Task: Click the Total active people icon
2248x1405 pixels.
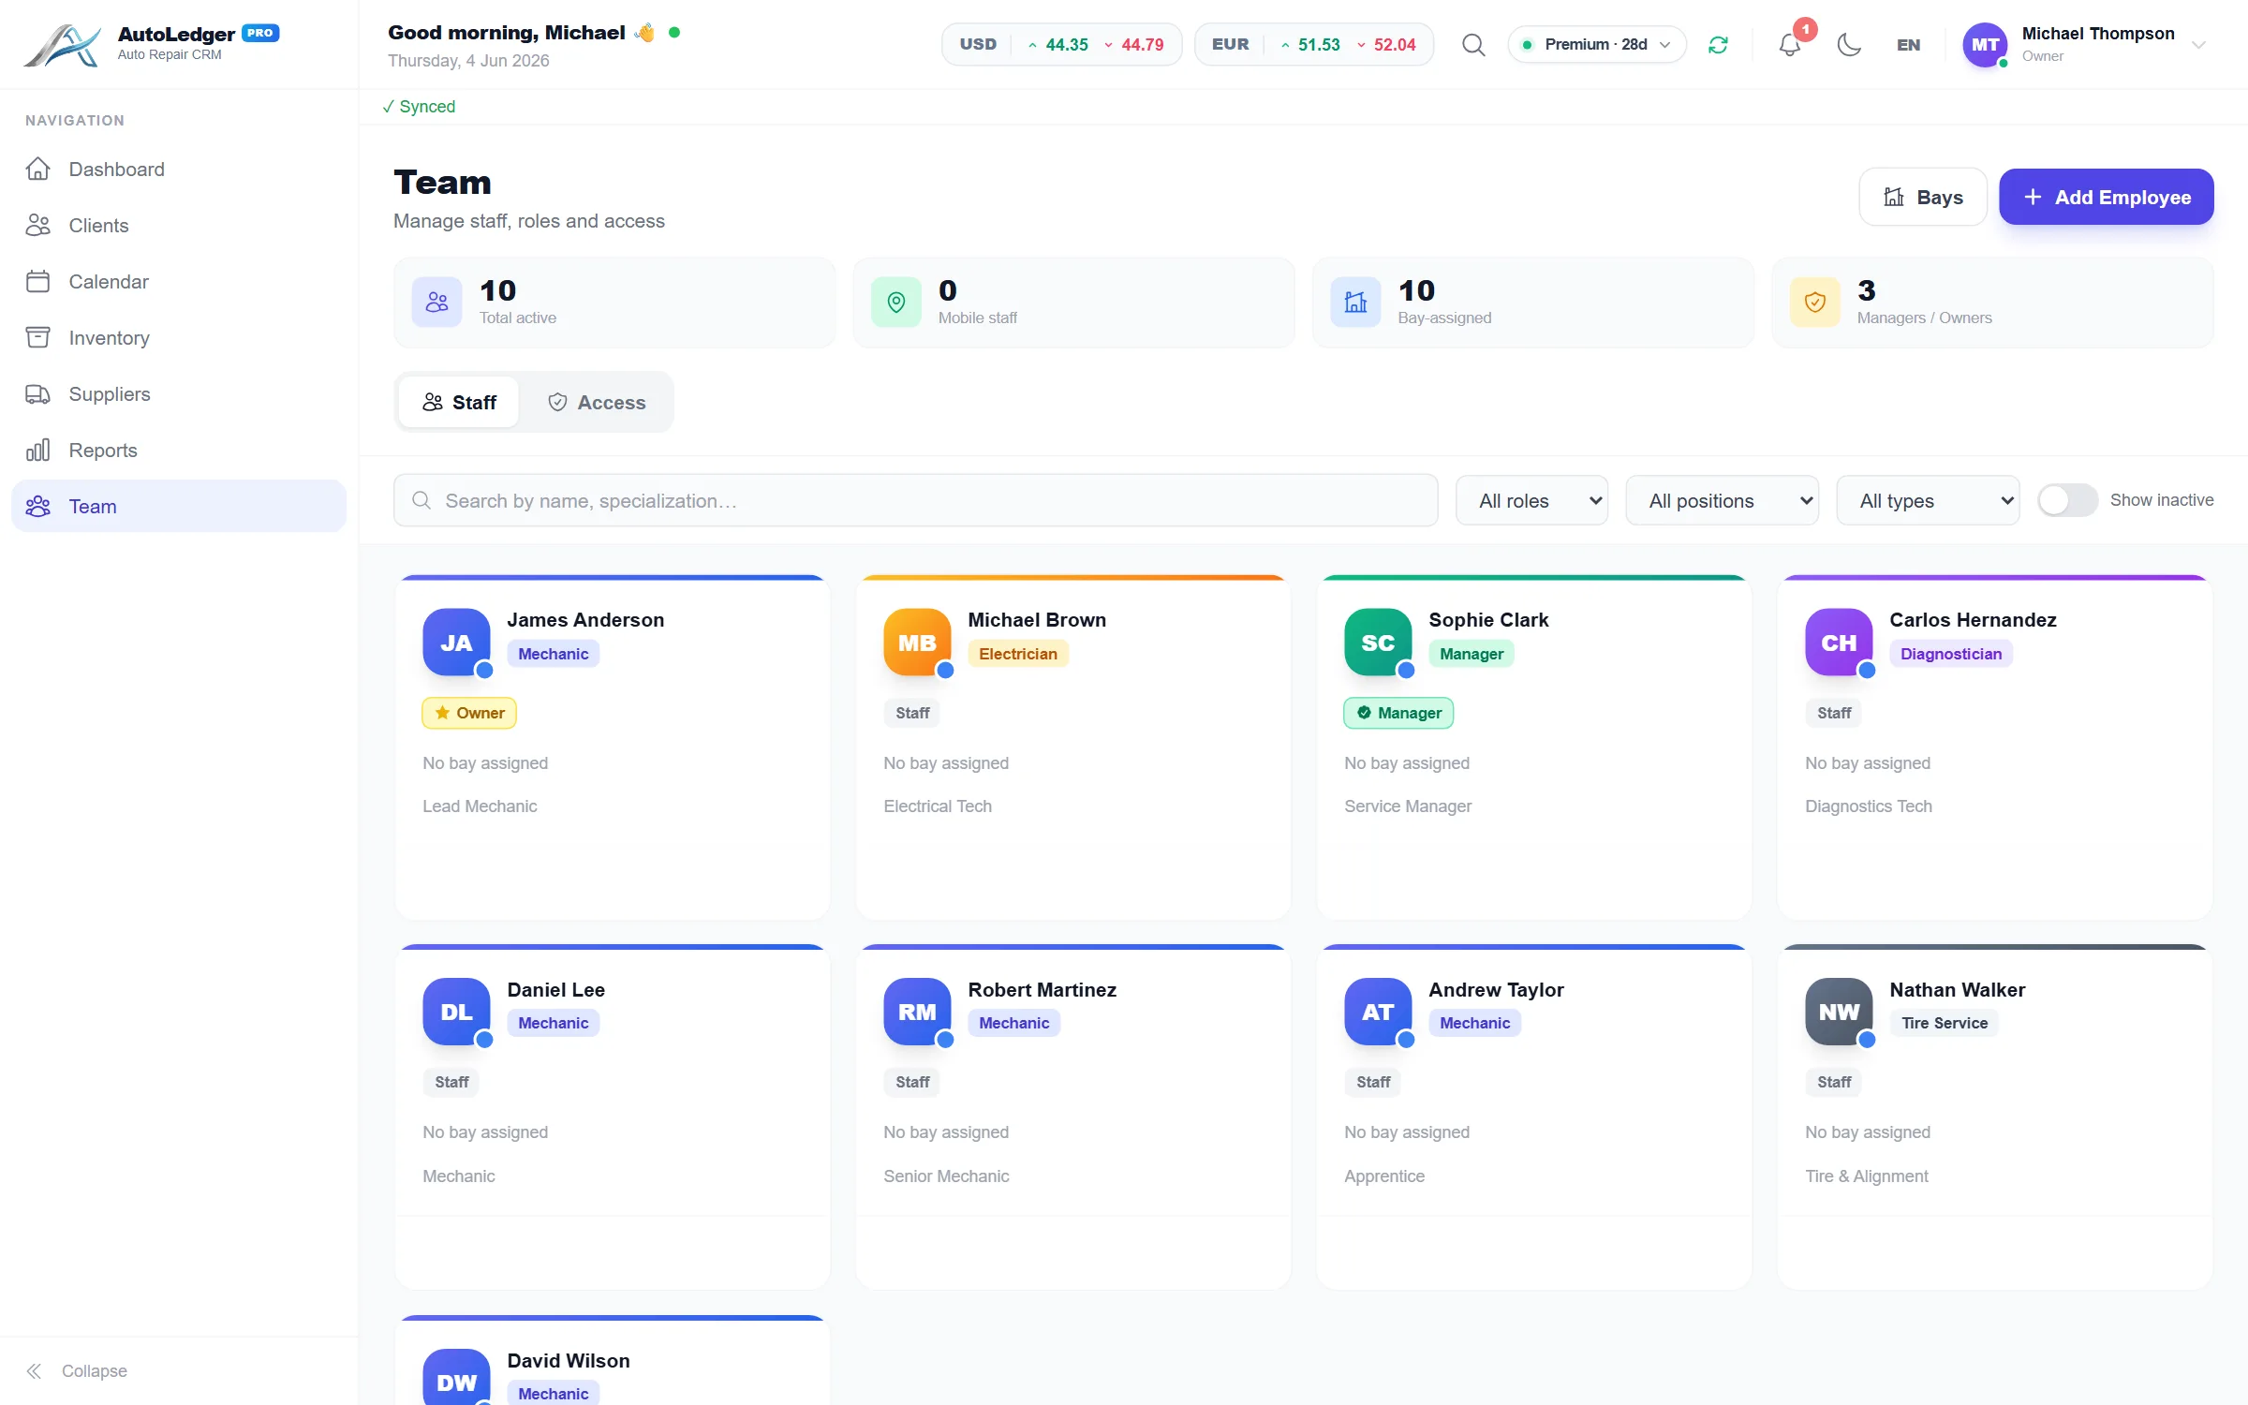Action: (437, 303)
